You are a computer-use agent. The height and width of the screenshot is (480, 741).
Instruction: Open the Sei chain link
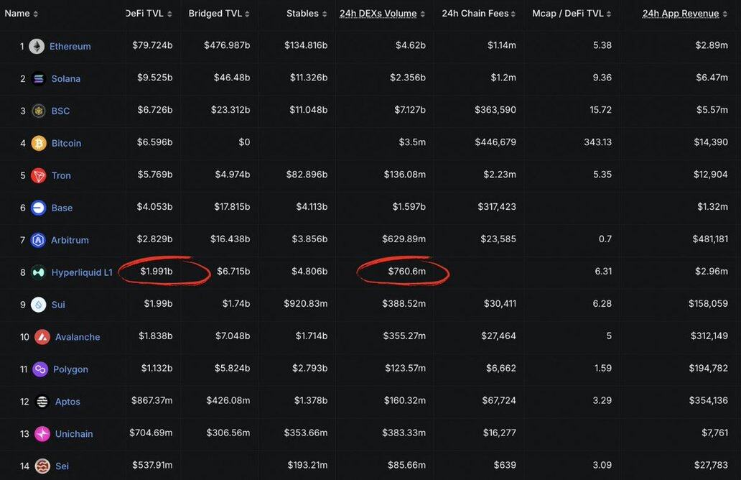pos(62,466)
